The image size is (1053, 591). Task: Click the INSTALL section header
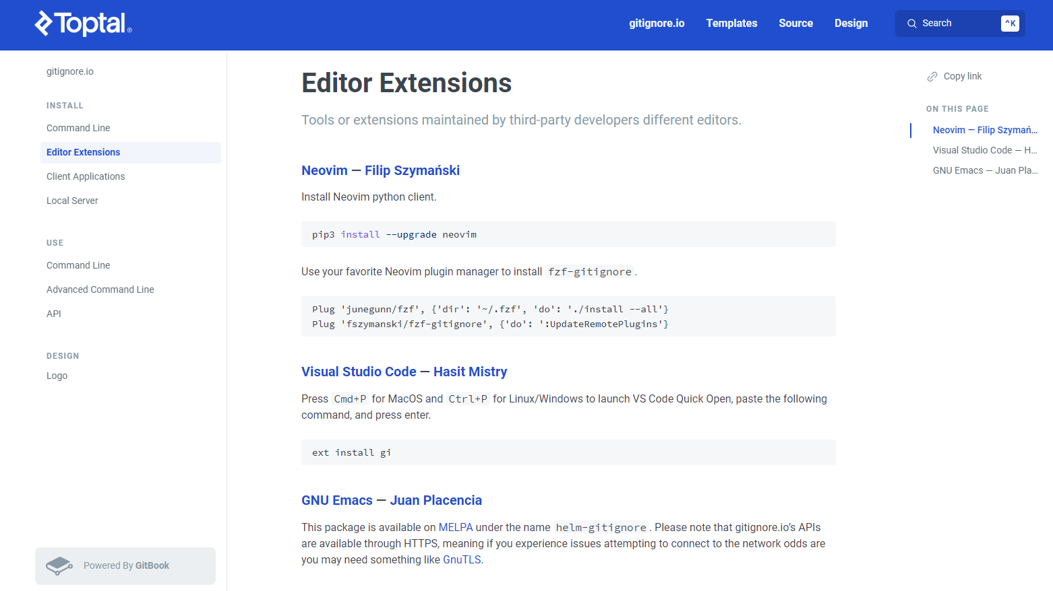(x=65, y=106)
